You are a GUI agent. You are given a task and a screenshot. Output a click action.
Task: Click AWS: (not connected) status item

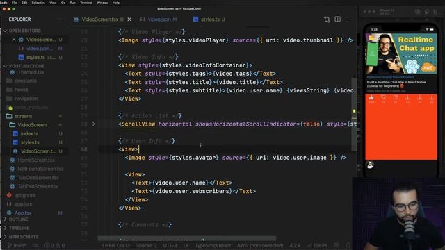coord(260,245)
